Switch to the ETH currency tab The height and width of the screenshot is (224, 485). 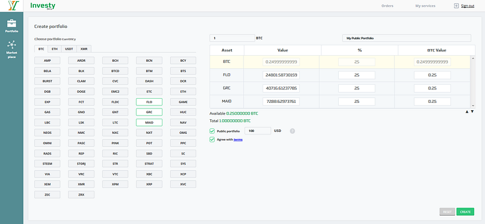coord(55,49)
